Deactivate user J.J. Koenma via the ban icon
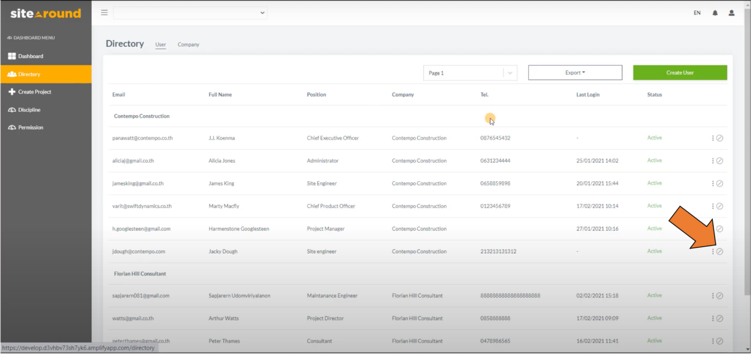 (720, 138)
